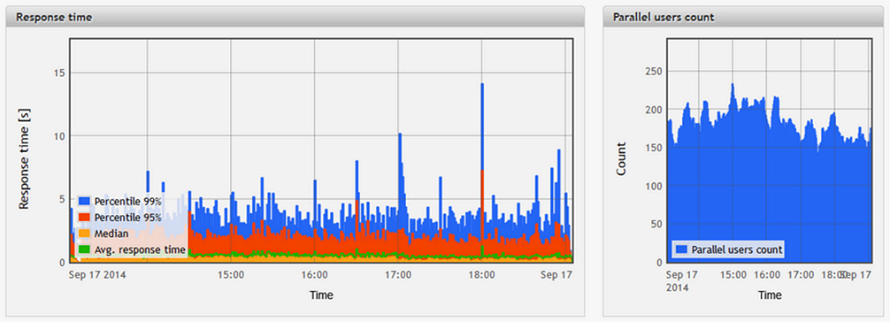Click the 15:00 tick label in Parallel users chart
The height and width of the screenshot is (322, 890).
point(733,274)
